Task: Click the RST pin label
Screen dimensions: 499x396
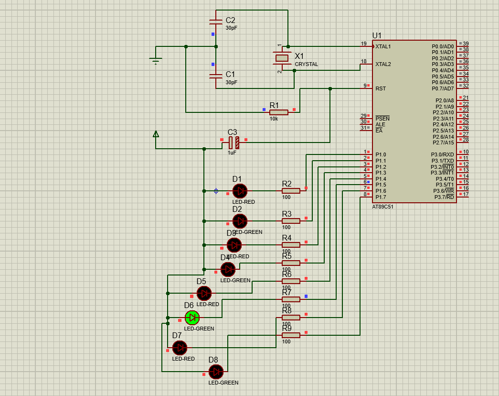Action: (x=380, y=88)
